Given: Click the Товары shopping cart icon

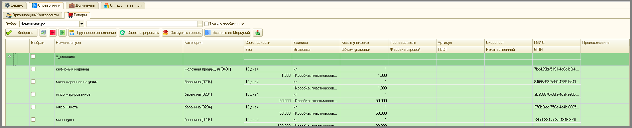Looking at the screenshot, I should point(70,15).
